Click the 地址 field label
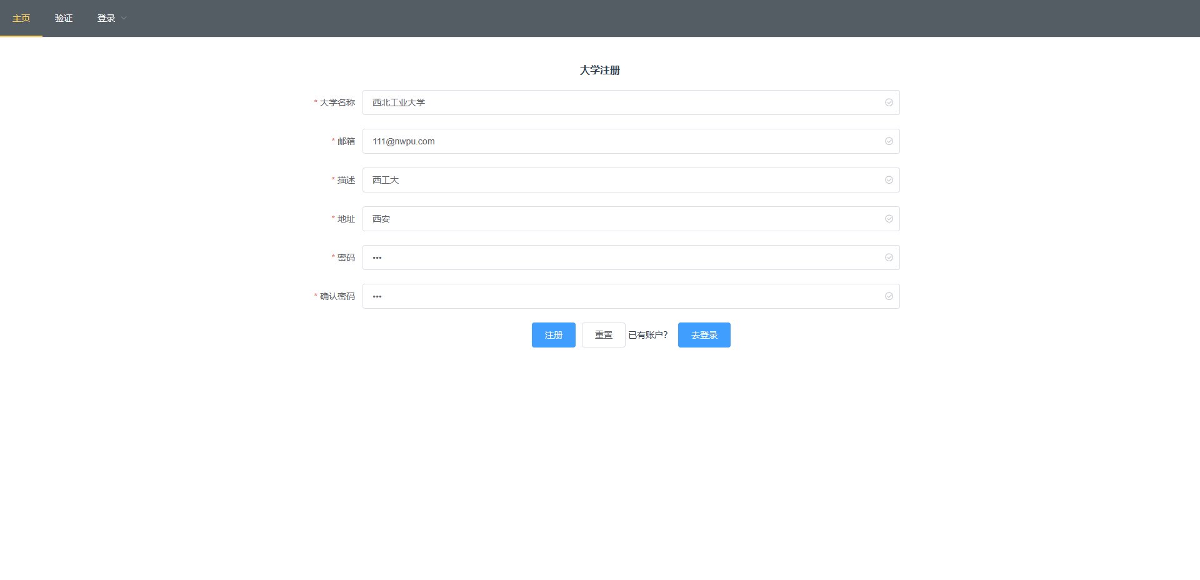The image size is (1200, 580). [346, 219]
